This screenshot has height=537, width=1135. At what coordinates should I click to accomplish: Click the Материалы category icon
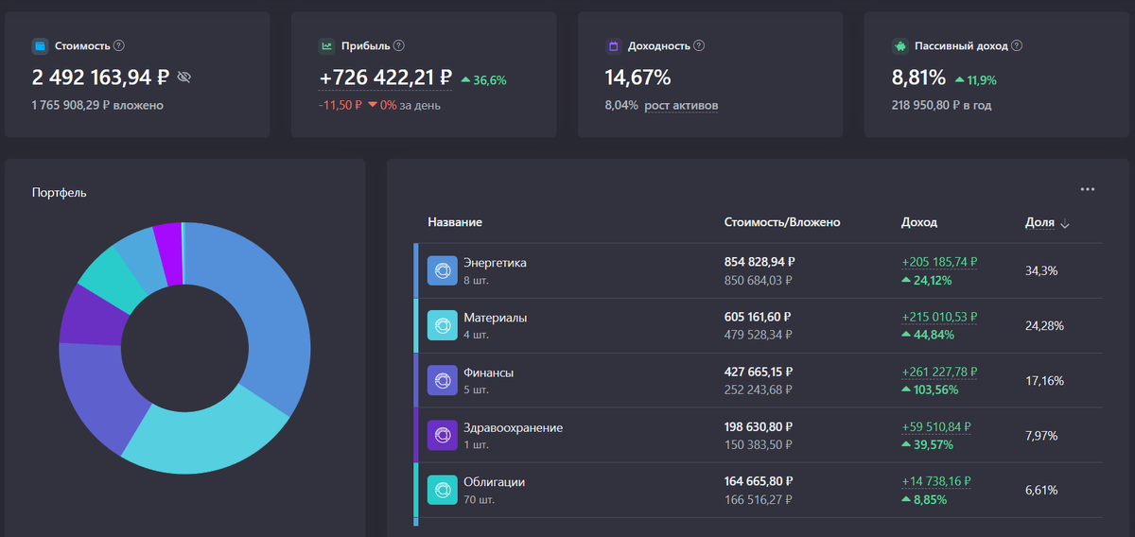[442, 325]
